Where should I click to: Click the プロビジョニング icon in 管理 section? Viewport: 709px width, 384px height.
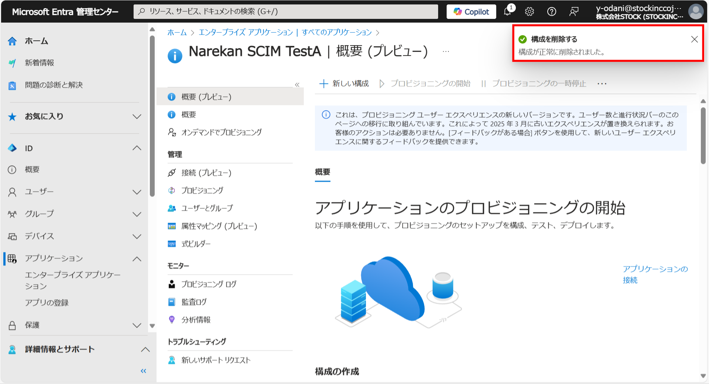[x=172, y=191]
